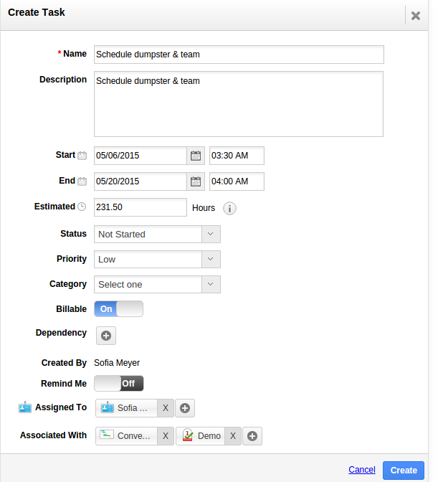Focus the Description text area
This screenshot has height=482, width=438.
(239, 104)
